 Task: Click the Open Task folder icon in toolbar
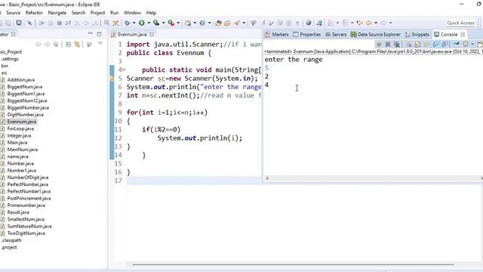click(227, 23)
